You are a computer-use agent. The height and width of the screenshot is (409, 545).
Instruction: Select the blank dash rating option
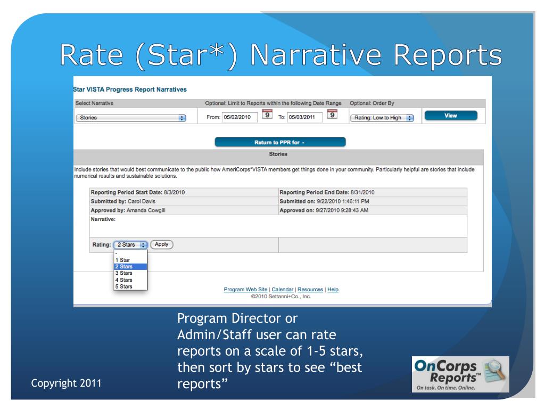point(130,253)
